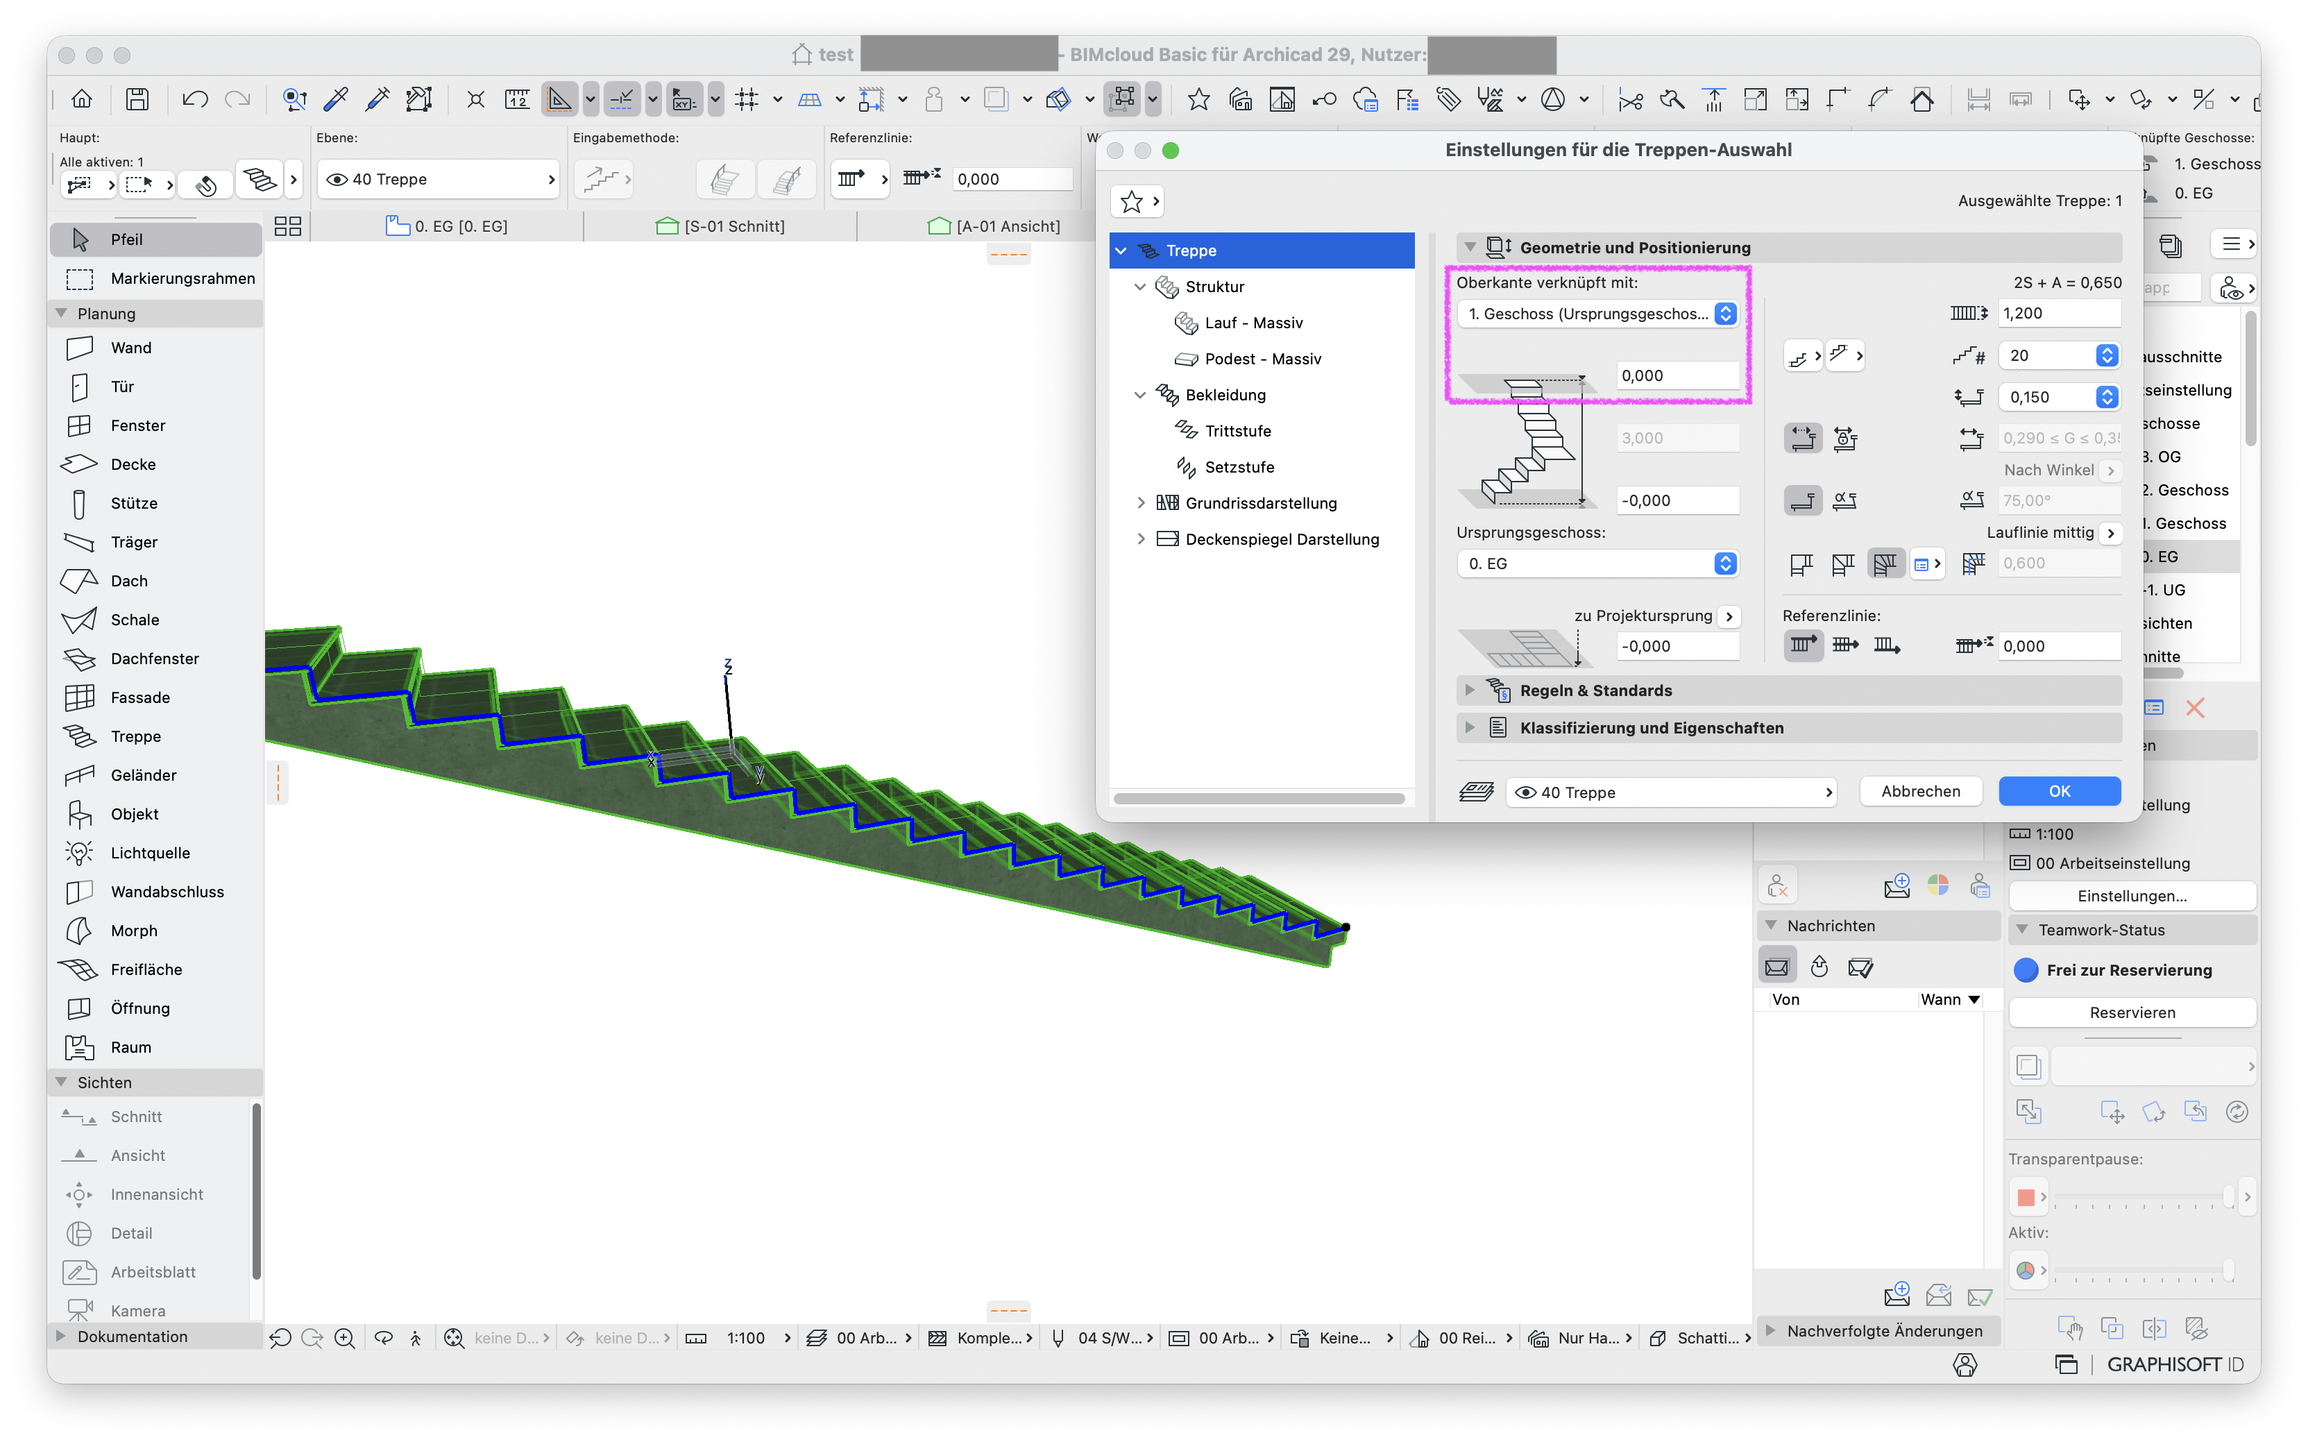Click zu Projektursprung popup button
The width and height of the screenshot is (2308, 1442).
click(x=1729, y=616)
